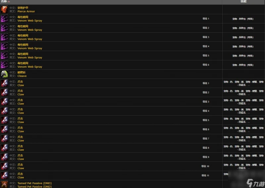Click the Tamed Pet Passive (DND) icon
This screenshot has width=265, height=188.
coord(4,184)
